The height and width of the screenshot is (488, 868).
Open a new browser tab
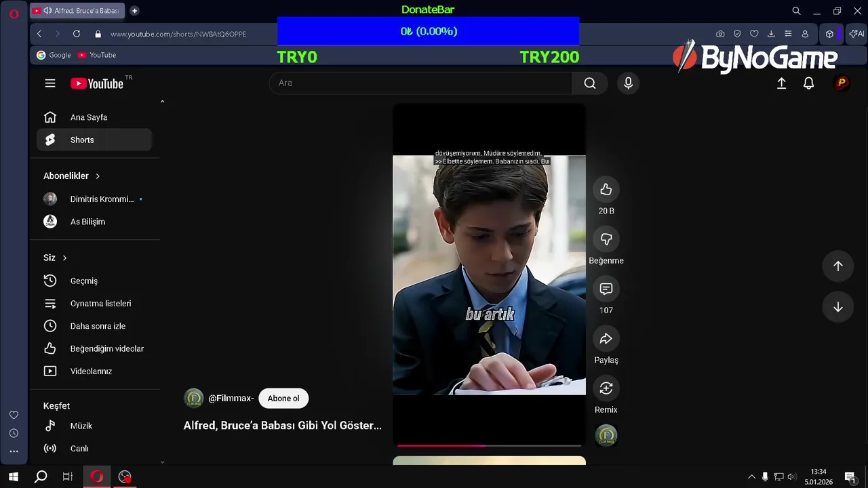click(134, 10)
